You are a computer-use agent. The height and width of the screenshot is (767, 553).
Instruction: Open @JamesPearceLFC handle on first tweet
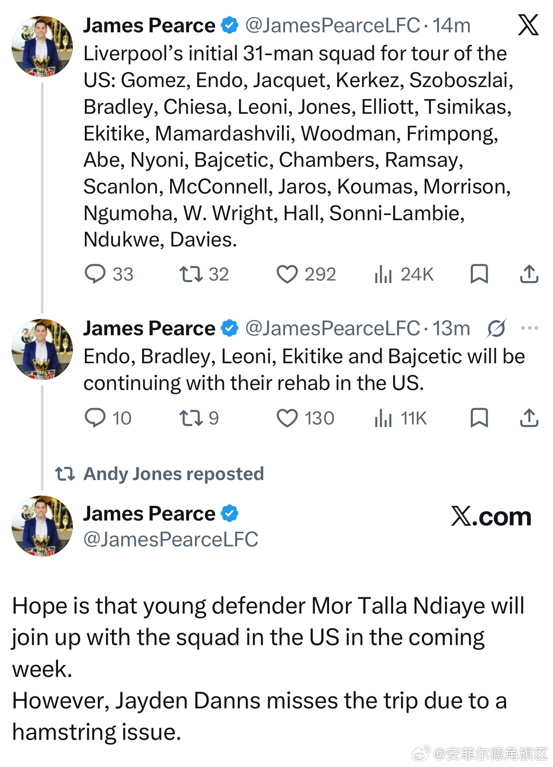332,25
